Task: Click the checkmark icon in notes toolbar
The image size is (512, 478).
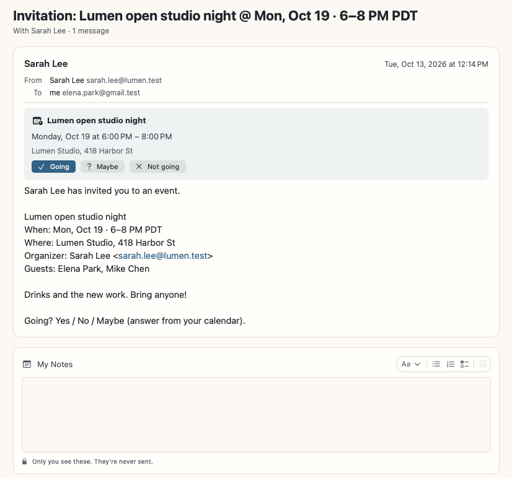Action: tap(483, 364)
